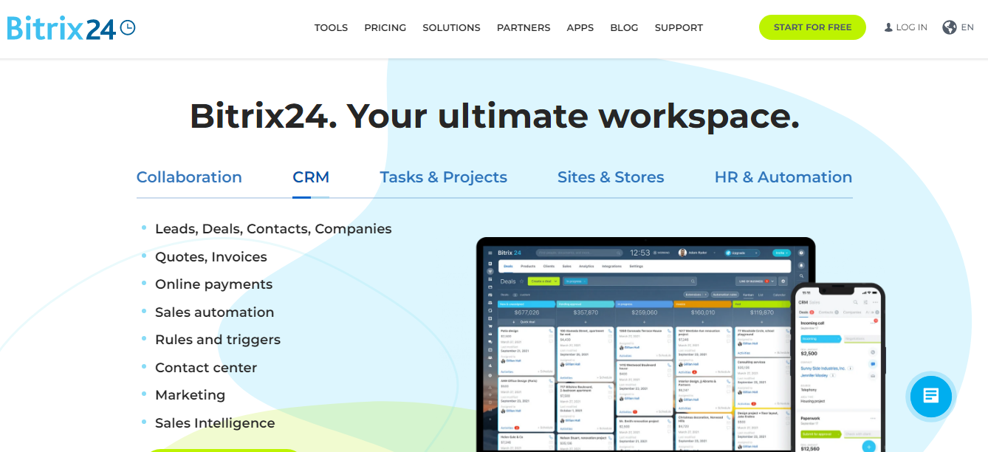Switch to the Collaboration tab
This screenshot has width=988, height=452.
pos(189,177)
